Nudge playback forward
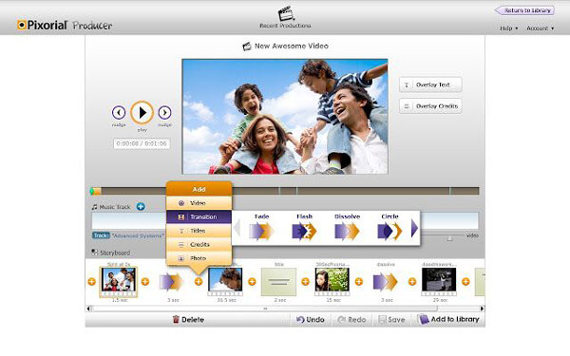This screenshot has width=570, height=356. (164, 113)
